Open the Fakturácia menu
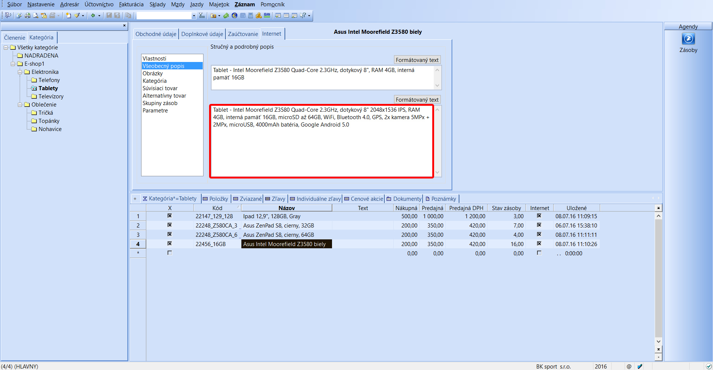 [131, 4]
